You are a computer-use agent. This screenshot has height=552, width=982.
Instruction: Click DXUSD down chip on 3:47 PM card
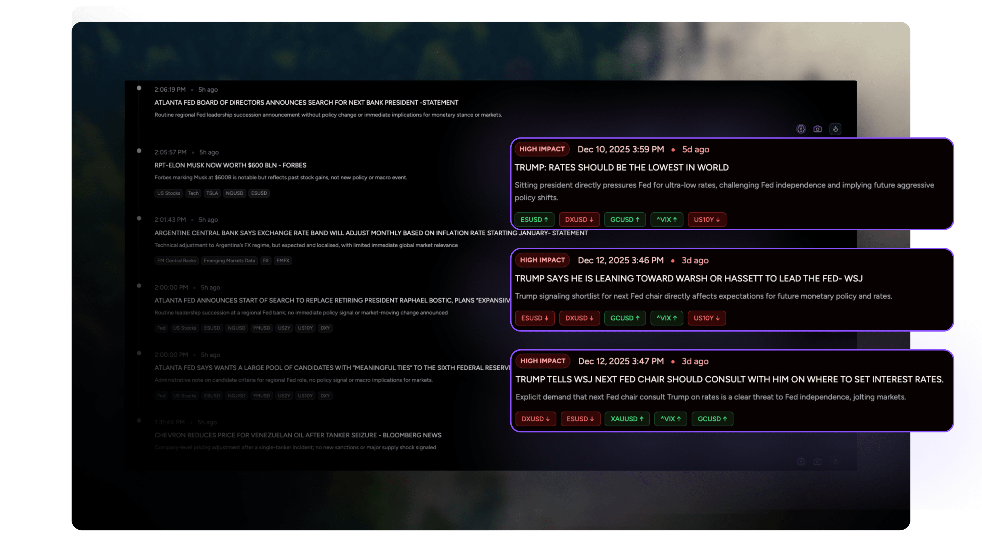[536, 419]
